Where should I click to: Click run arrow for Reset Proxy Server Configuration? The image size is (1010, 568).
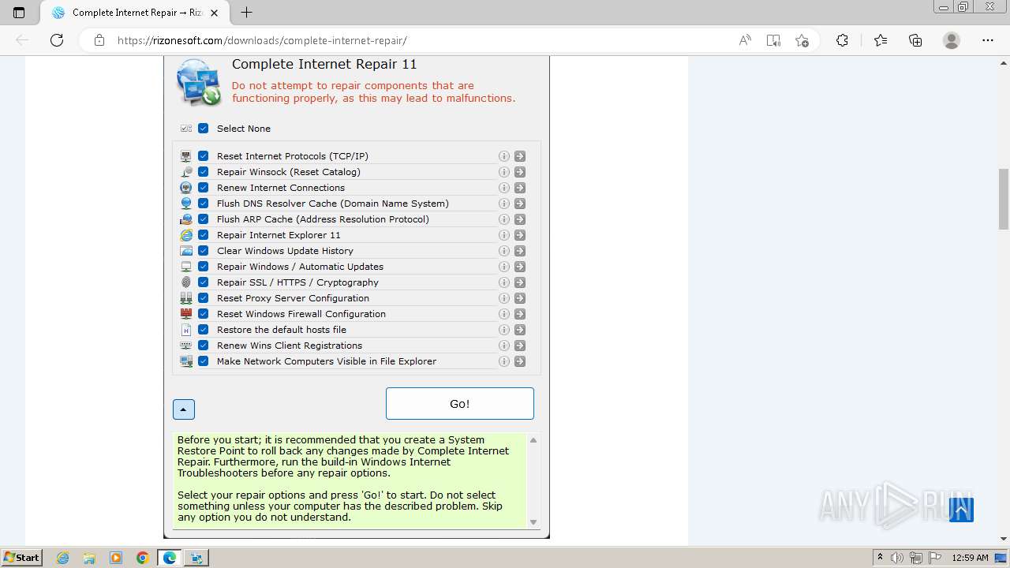520,298
